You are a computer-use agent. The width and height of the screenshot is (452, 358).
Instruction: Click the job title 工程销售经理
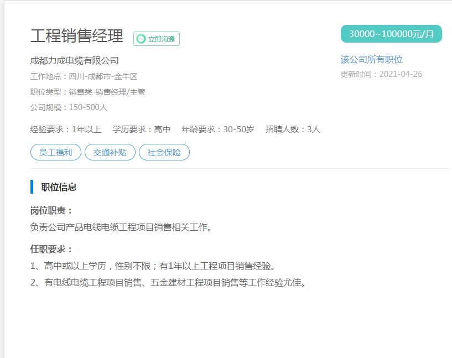[77, 36]
